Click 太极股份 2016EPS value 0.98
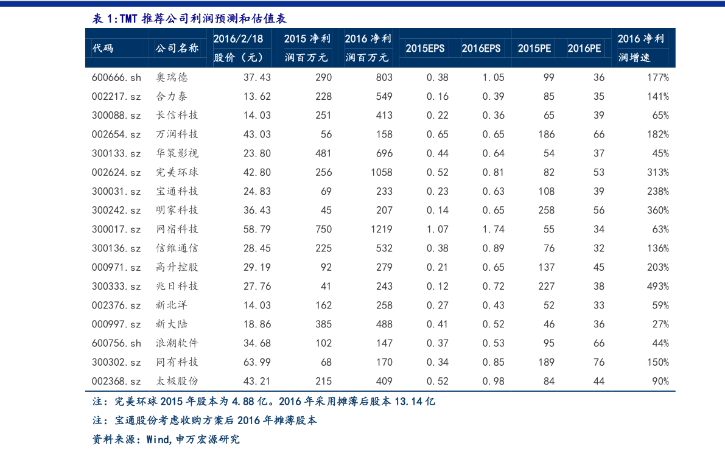This screenshot has height=457, width=725. [x=493, y=381]
